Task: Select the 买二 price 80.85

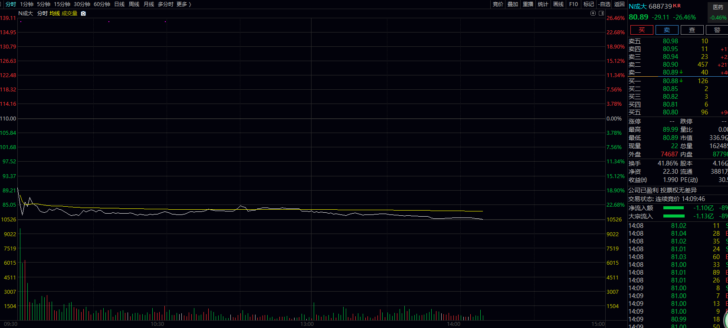Action: 670,89
